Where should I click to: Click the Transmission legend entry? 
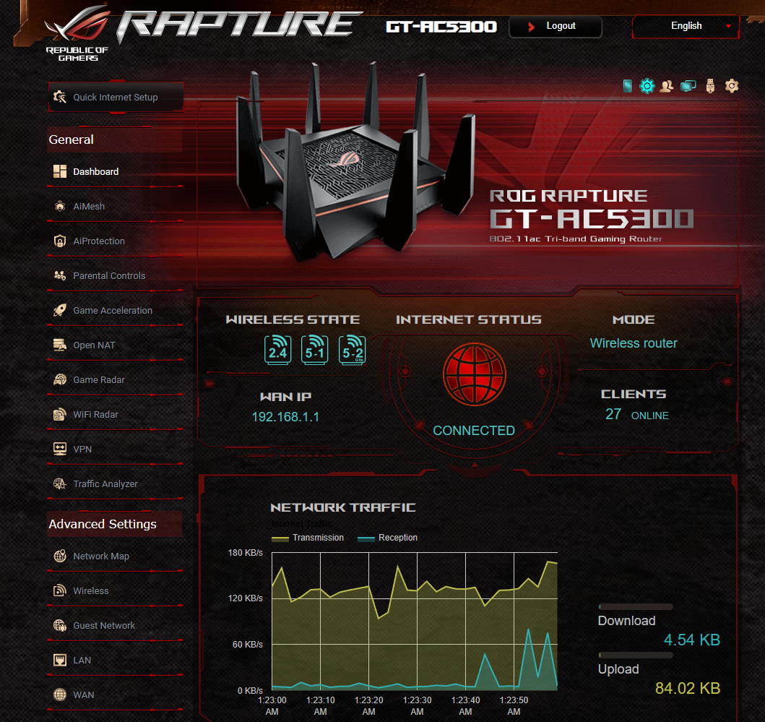click(308, 538)
